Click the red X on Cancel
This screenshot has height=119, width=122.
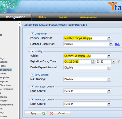(x=52, y=113)
